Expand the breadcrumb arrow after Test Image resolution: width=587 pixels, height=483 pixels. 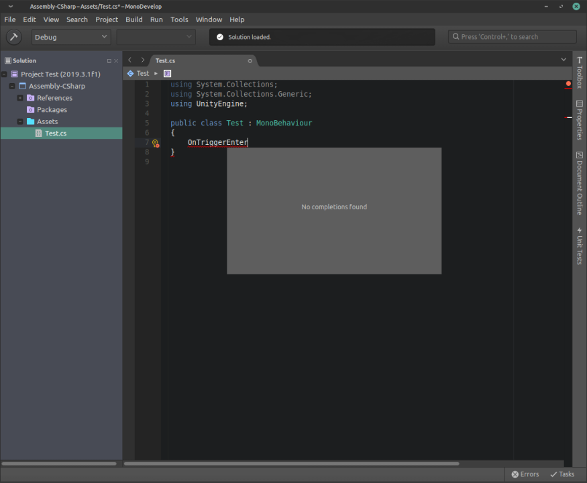click(155, 73)
